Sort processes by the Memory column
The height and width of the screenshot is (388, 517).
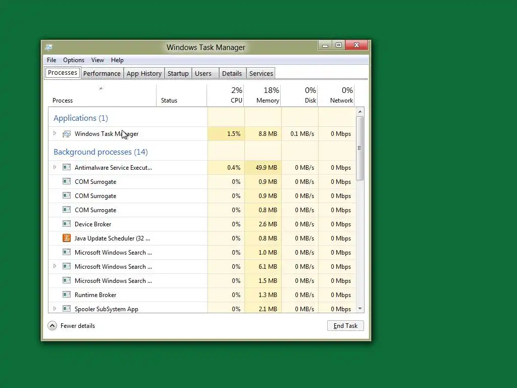pos(263,95)
